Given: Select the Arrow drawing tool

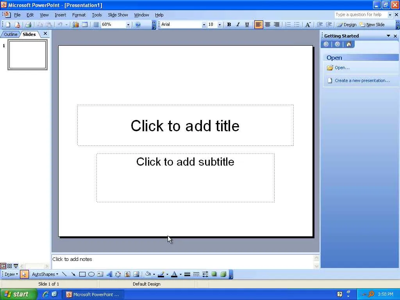Looking at the screenshot, I should pyautogui.click(x=73, y=274).
